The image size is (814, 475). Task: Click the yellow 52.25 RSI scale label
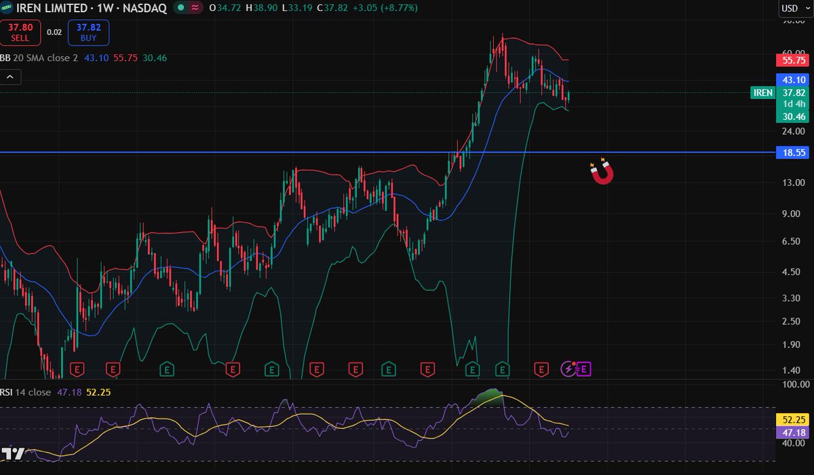[792, 421]
